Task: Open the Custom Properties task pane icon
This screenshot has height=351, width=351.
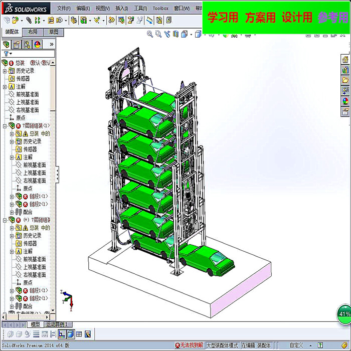Action: (345, 111)
